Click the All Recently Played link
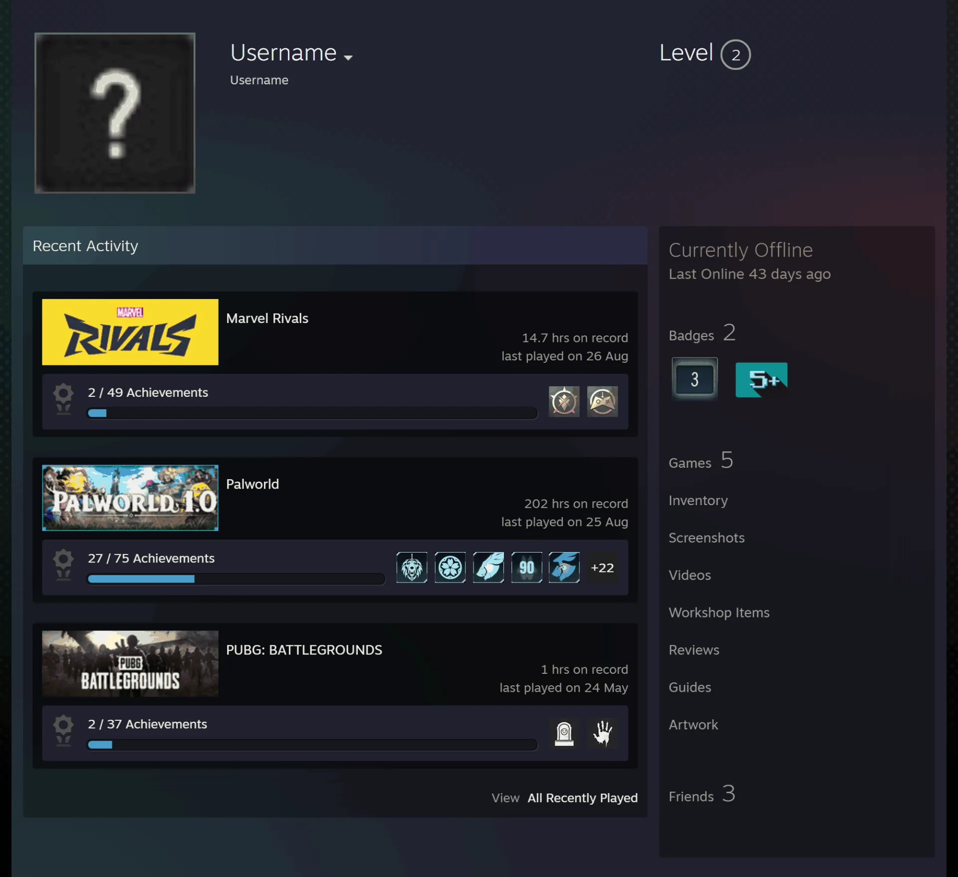The width and height of the screenshot is (958, 877). click(x=583, y=798)
